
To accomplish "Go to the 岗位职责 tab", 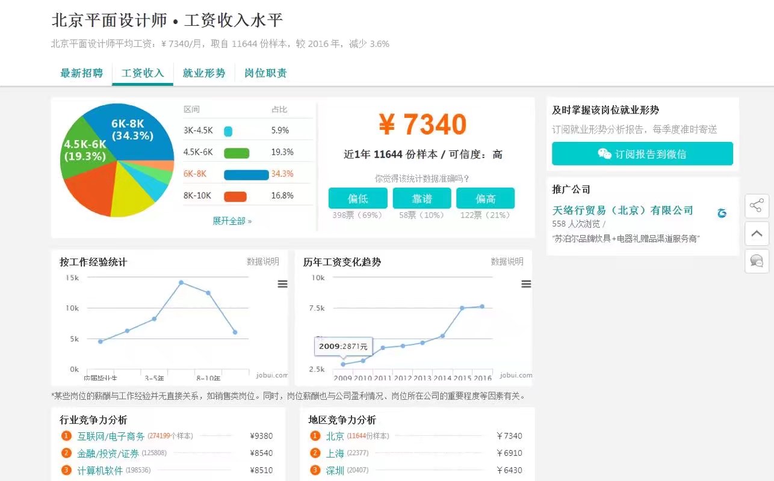I will [265, 73].
